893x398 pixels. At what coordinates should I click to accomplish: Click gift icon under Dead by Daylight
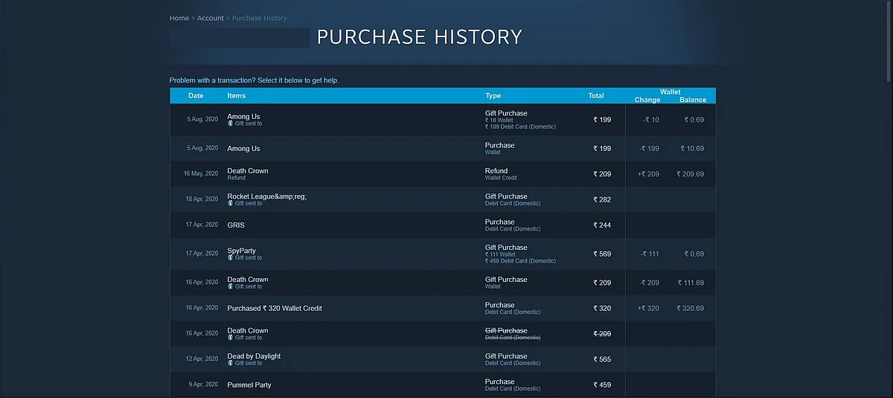(231, 363)
